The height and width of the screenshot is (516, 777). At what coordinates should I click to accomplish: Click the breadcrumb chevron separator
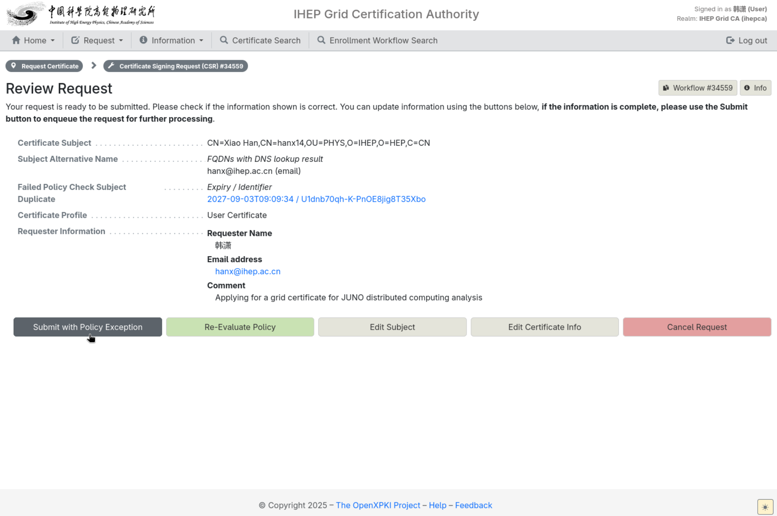tap(94, 65)
